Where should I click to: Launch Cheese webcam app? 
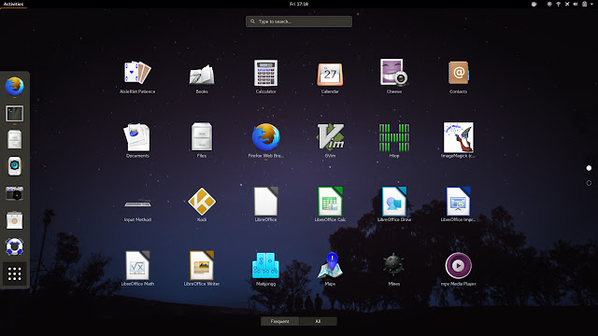(x=394, y=77)
